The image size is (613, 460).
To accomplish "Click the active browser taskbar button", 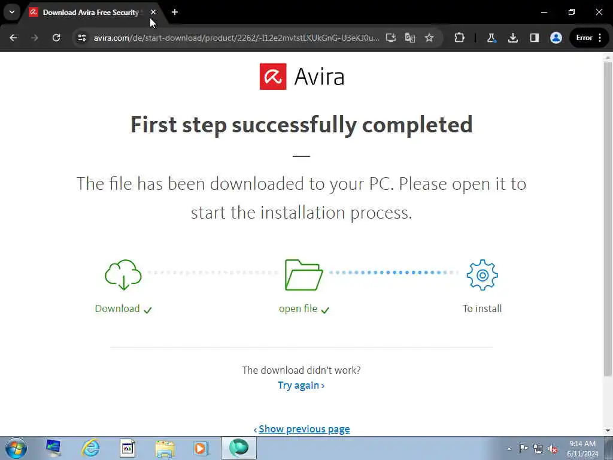I will point(238,448).
